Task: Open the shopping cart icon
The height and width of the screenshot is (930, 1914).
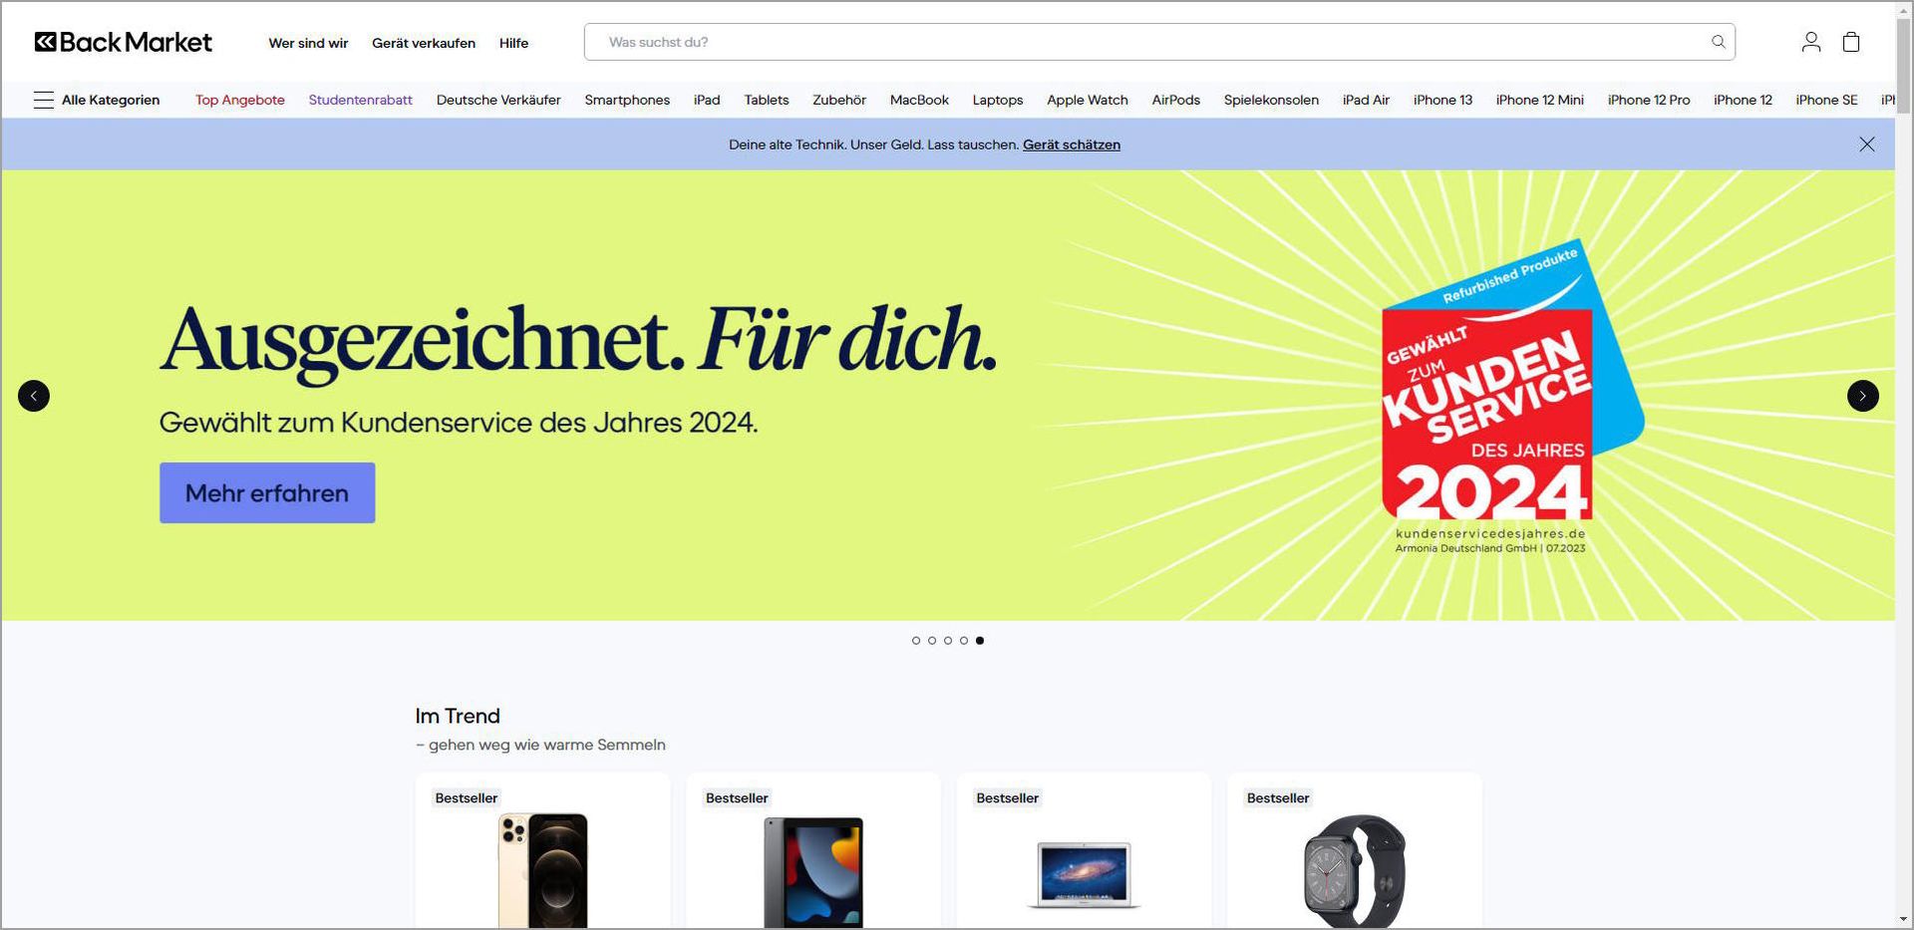Action: [x=1851, y=42]
